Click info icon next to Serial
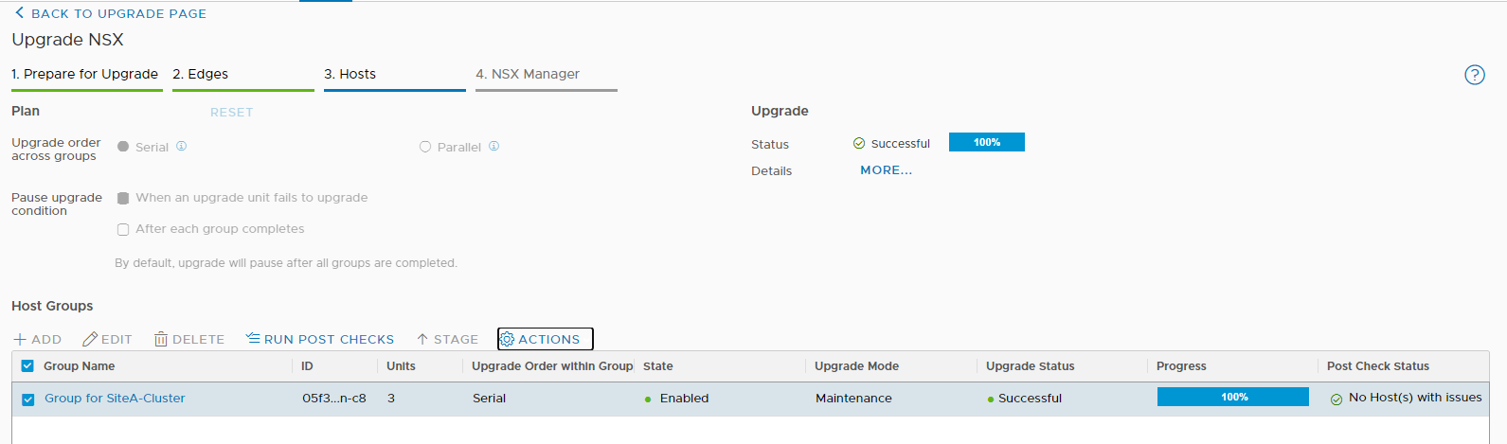This screenshot has height=444, width=1507. pos(182,146)
